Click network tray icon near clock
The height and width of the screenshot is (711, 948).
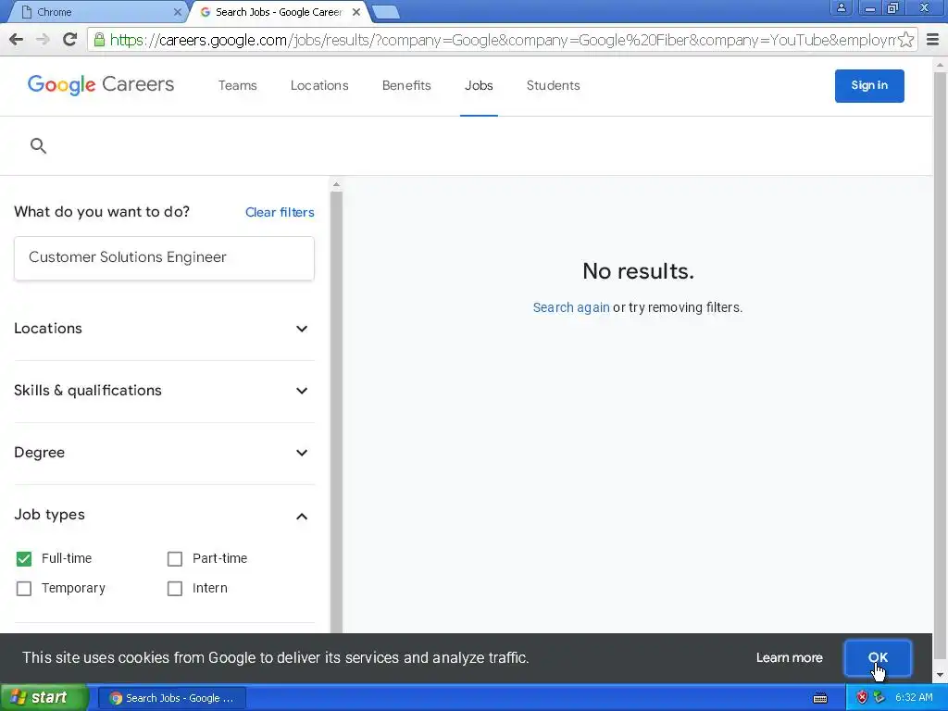coord(879,698)
